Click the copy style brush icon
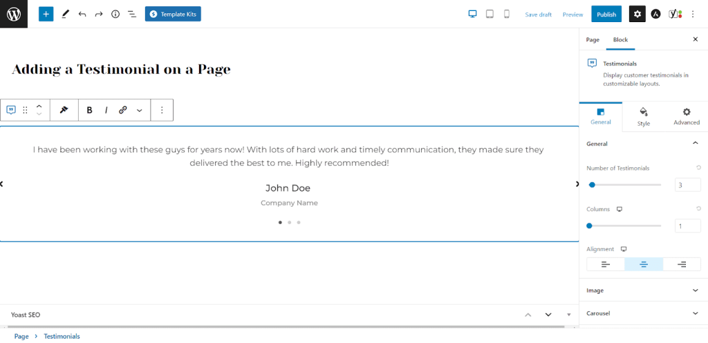 click(64, 110)
